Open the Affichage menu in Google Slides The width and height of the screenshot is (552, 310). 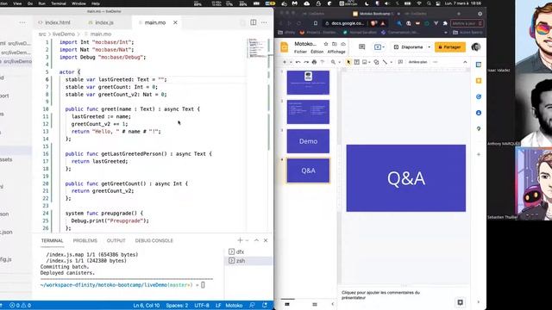(336, 52)
